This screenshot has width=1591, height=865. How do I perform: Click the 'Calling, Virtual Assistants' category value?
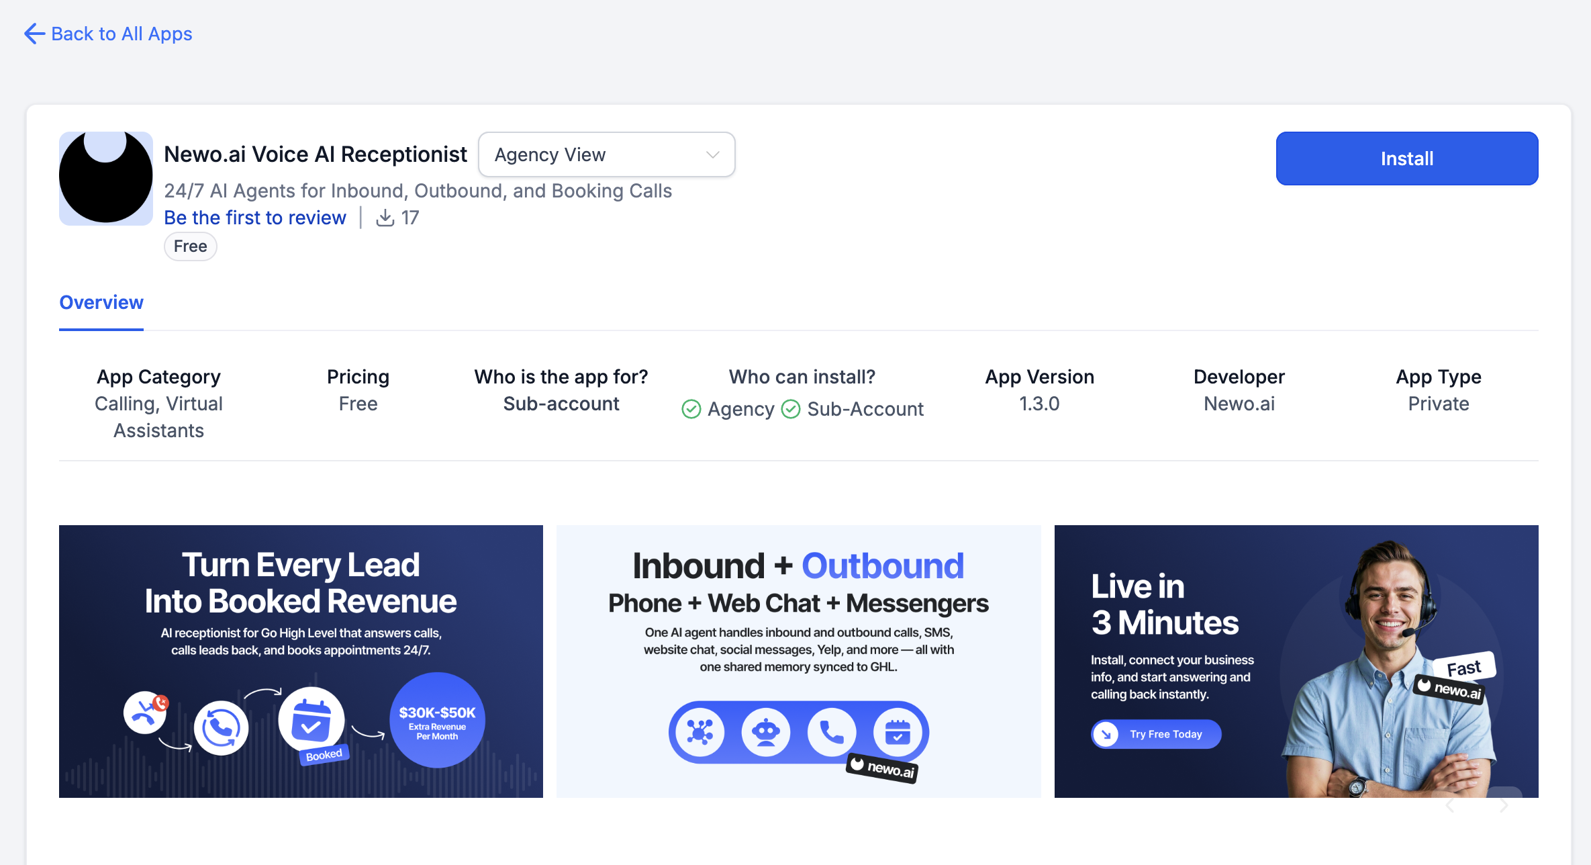(159, 417)
